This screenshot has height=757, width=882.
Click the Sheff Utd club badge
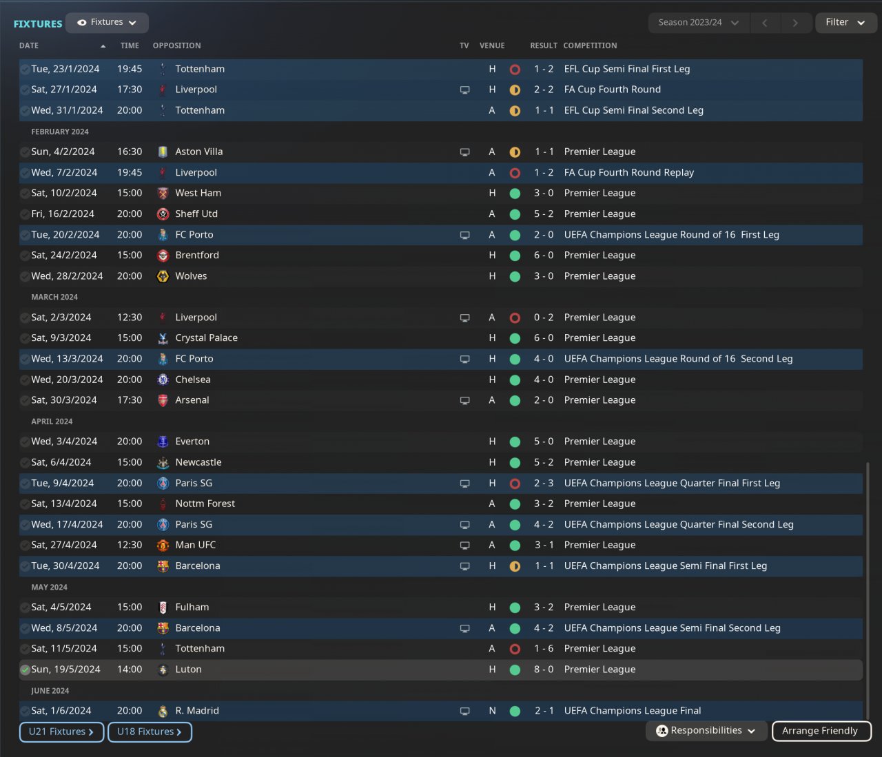pos(163,214)
